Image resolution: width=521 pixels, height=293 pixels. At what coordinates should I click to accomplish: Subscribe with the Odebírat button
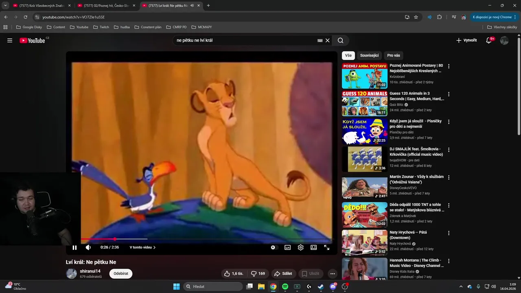[121, 273]
